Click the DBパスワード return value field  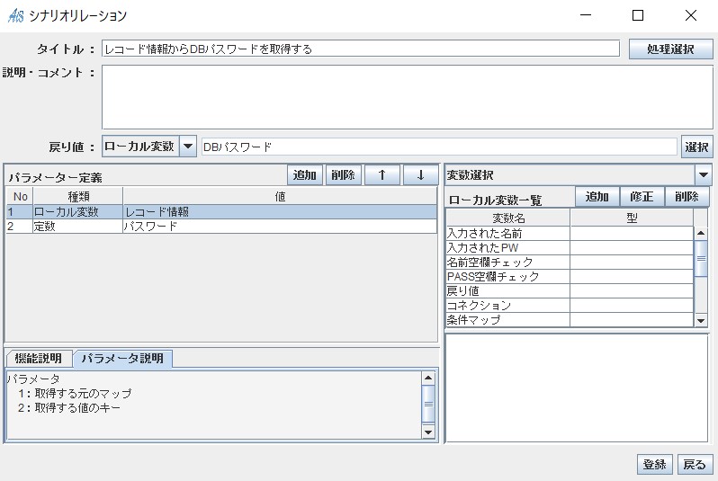click(x=439, y=147)
